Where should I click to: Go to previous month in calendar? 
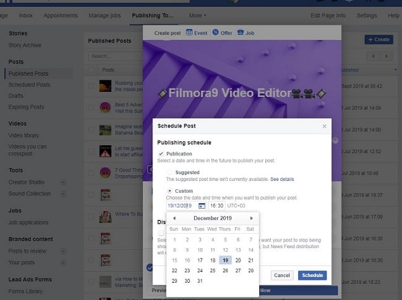(174, 218)
